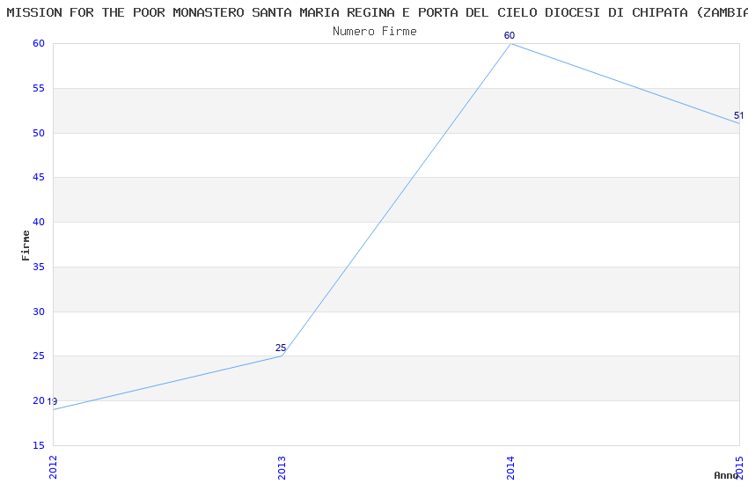Click the Anno x-axis title
748x484 pixels.
pyautogui.click(x=725, y=476)
